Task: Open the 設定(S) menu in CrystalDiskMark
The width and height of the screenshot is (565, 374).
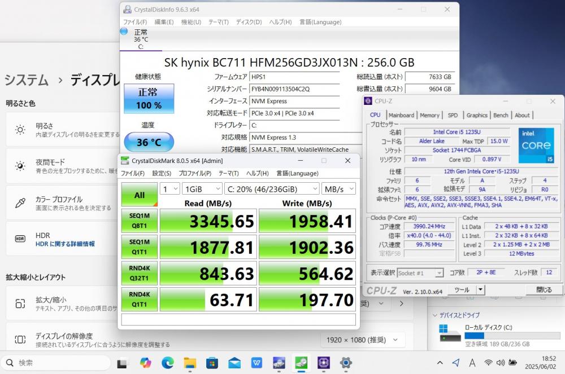Action: (x=162, y=173)
